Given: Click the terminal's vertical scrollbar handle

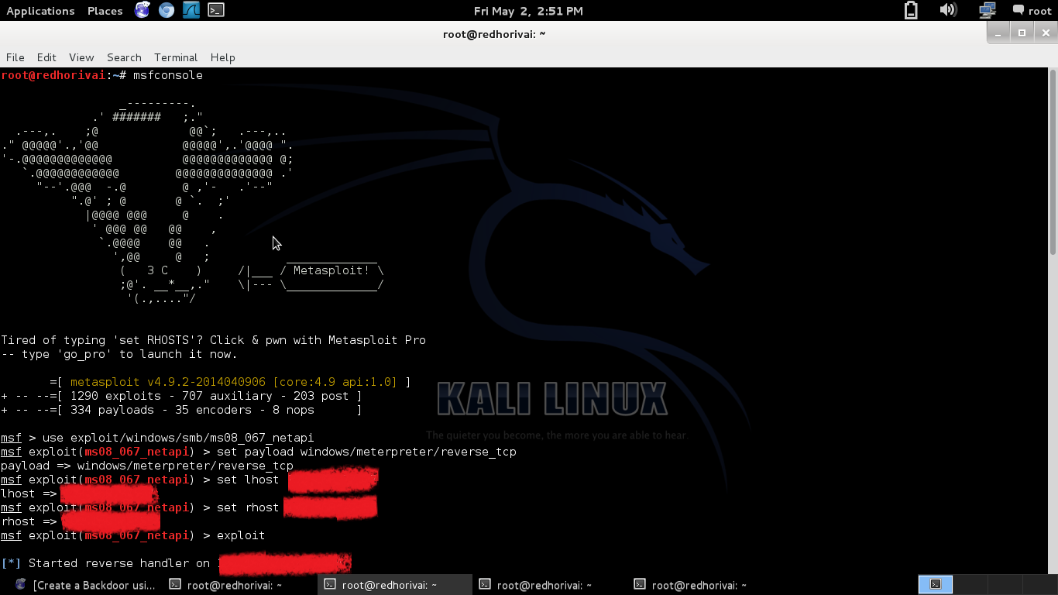Looking at the screenshot, I should pos(1053,161).
